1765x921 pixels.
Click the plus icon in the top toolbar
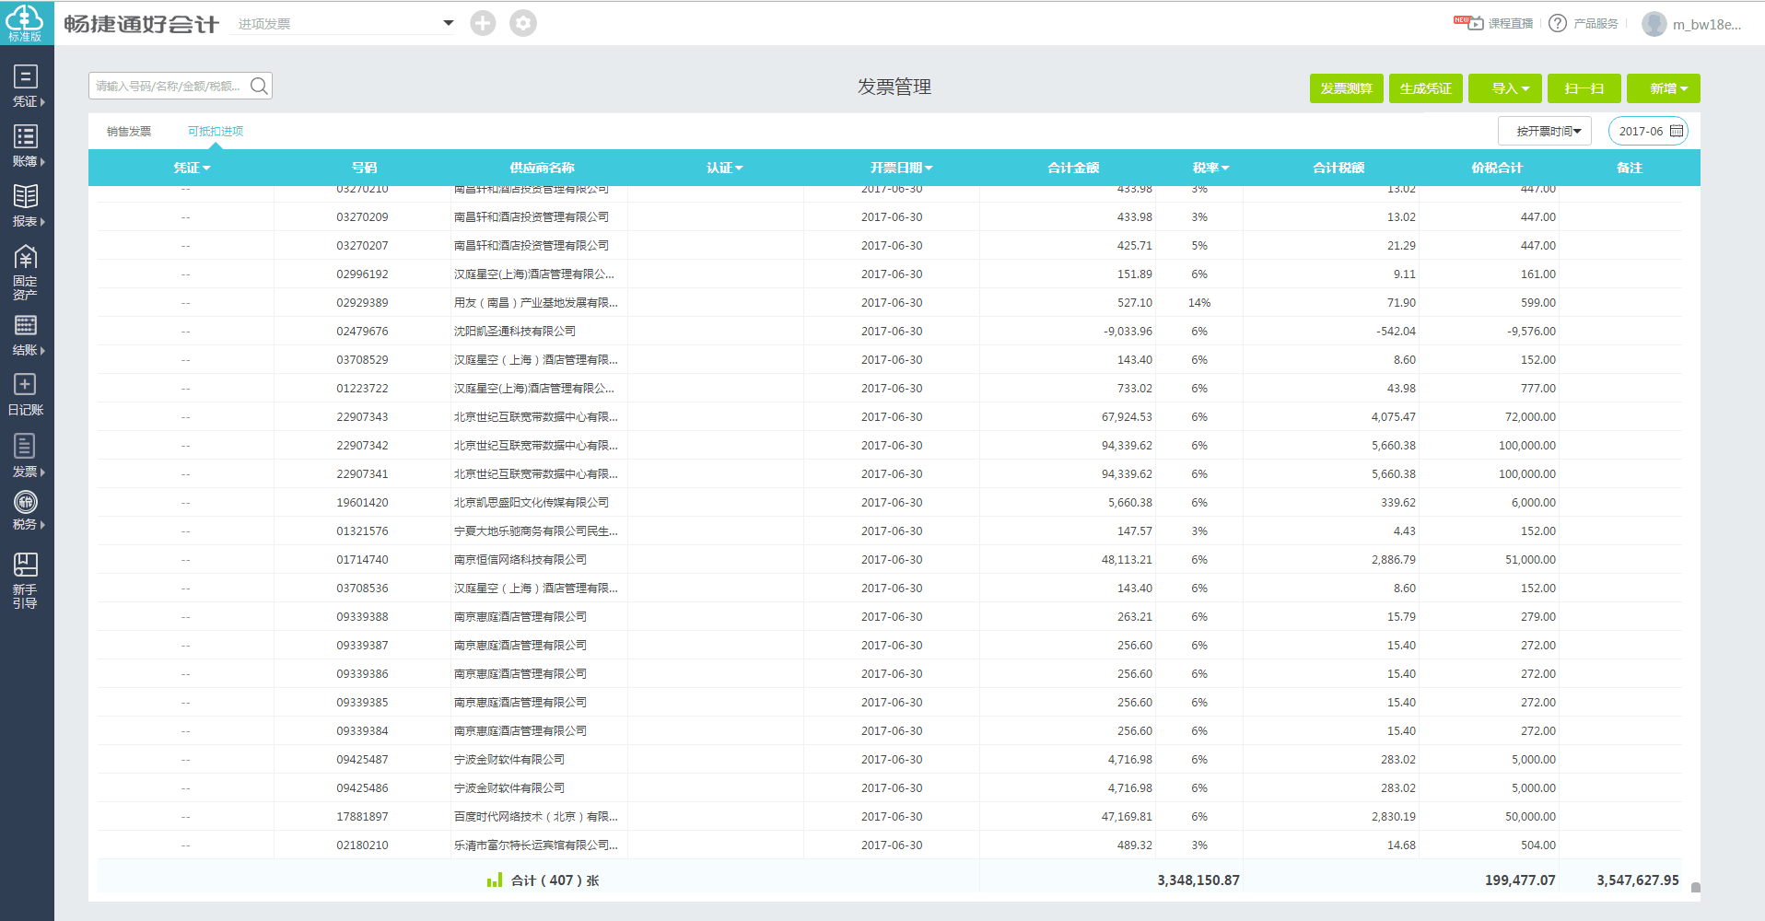(x=483, y=22)
